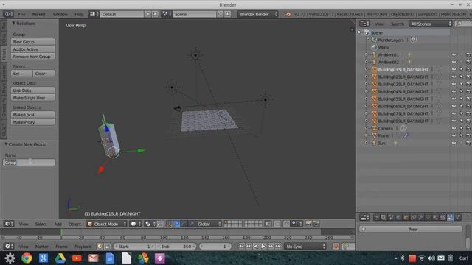Screen dimensions: 472x265
Task: Open the 3D view Select menu
Action: pyautogui.click(x=41, y=224)
